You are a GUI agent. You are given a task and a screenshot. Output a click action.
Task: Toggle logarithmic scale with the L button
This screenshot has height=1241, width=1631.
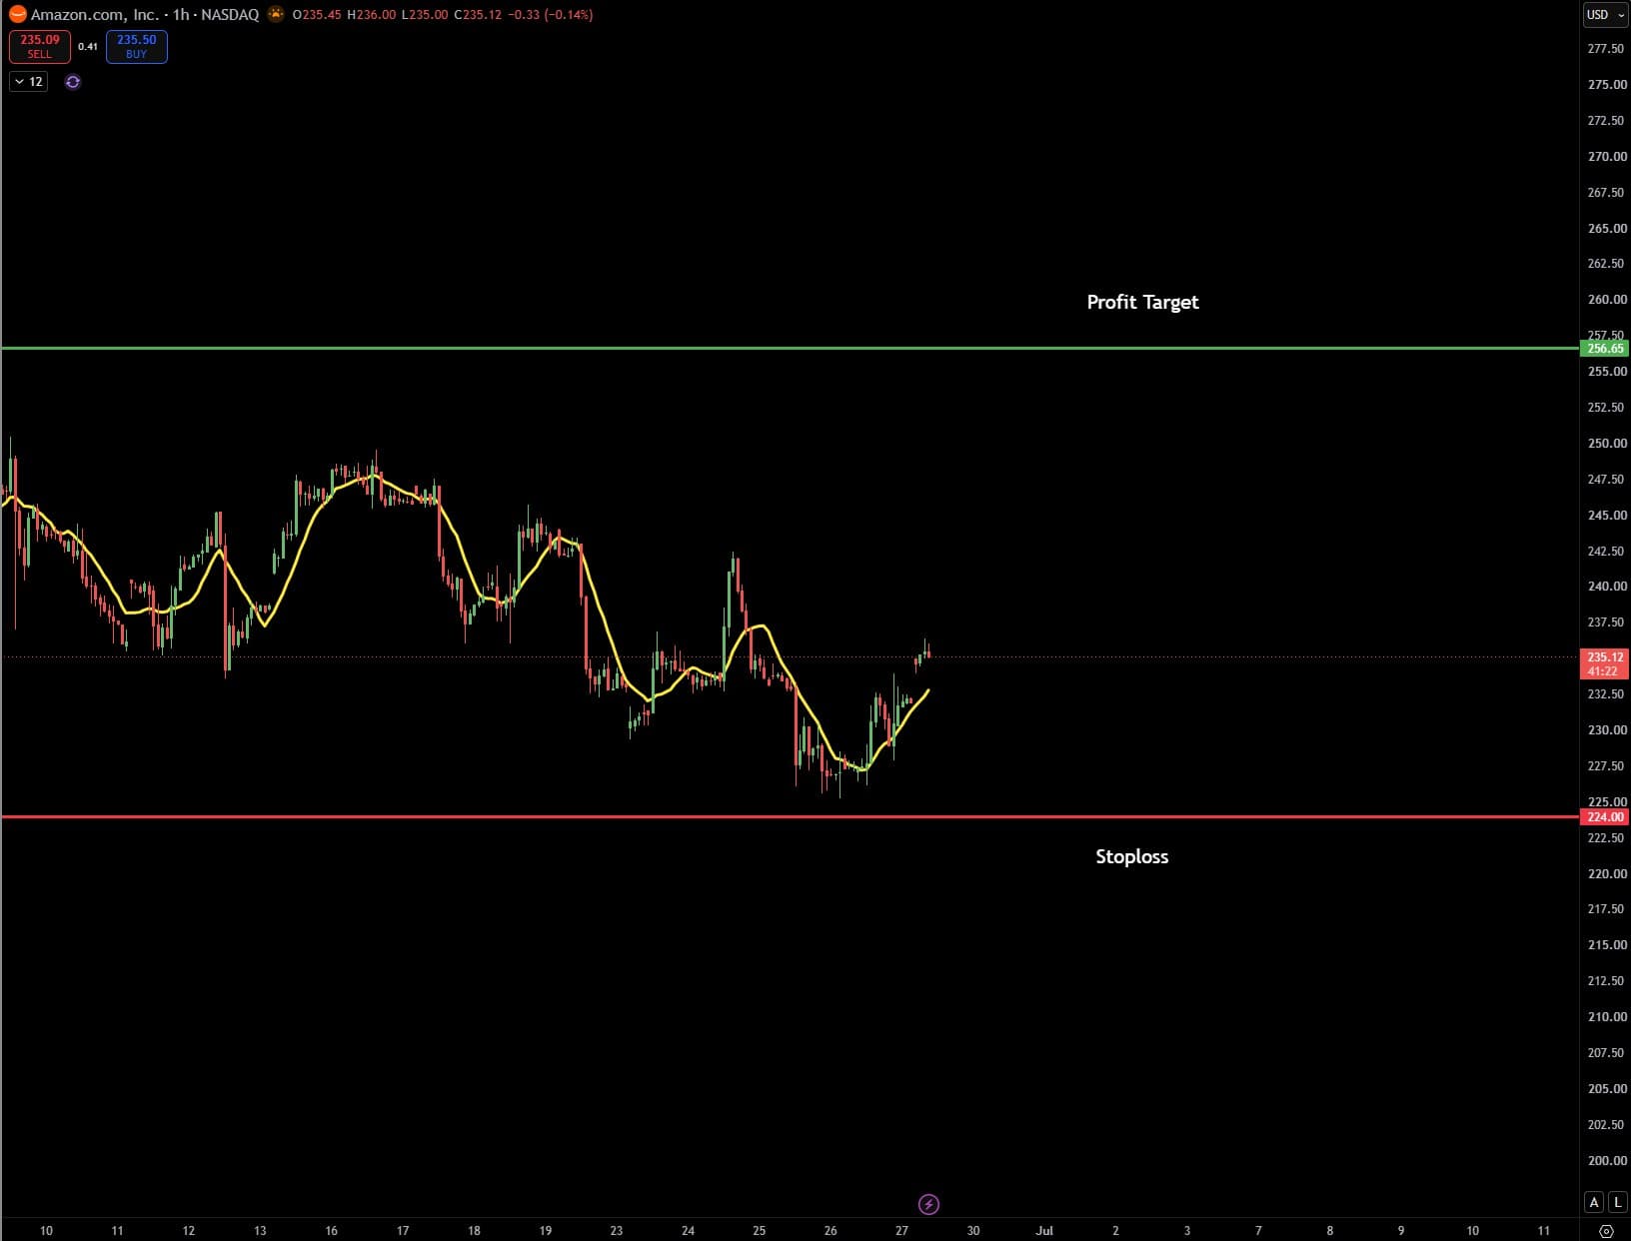tap(1618, 1202)
